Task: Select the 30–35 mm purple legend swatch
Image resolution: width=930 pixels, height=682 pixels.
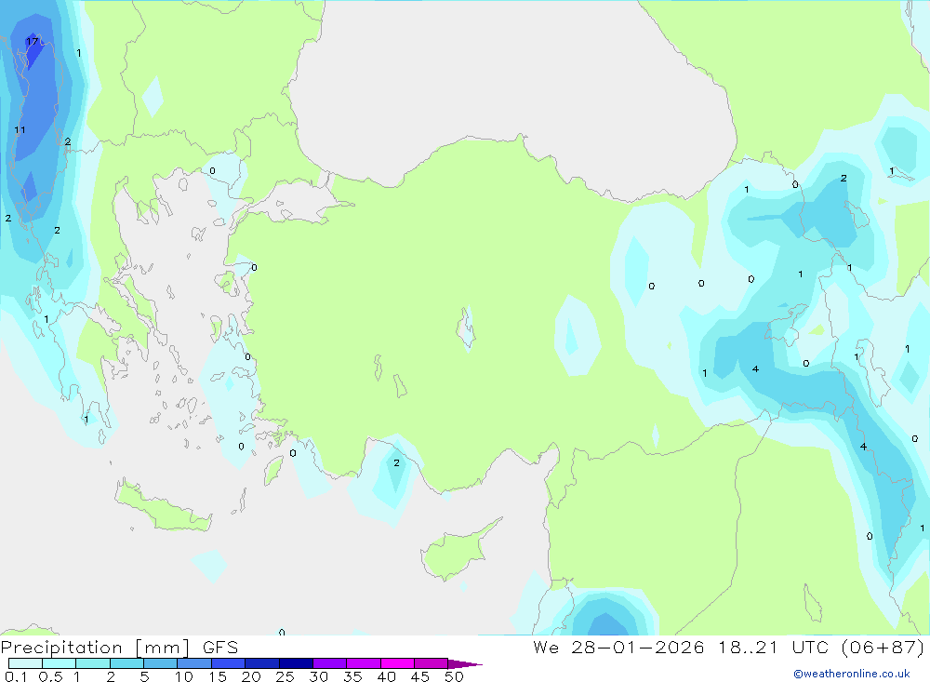Action: [330, 663]
